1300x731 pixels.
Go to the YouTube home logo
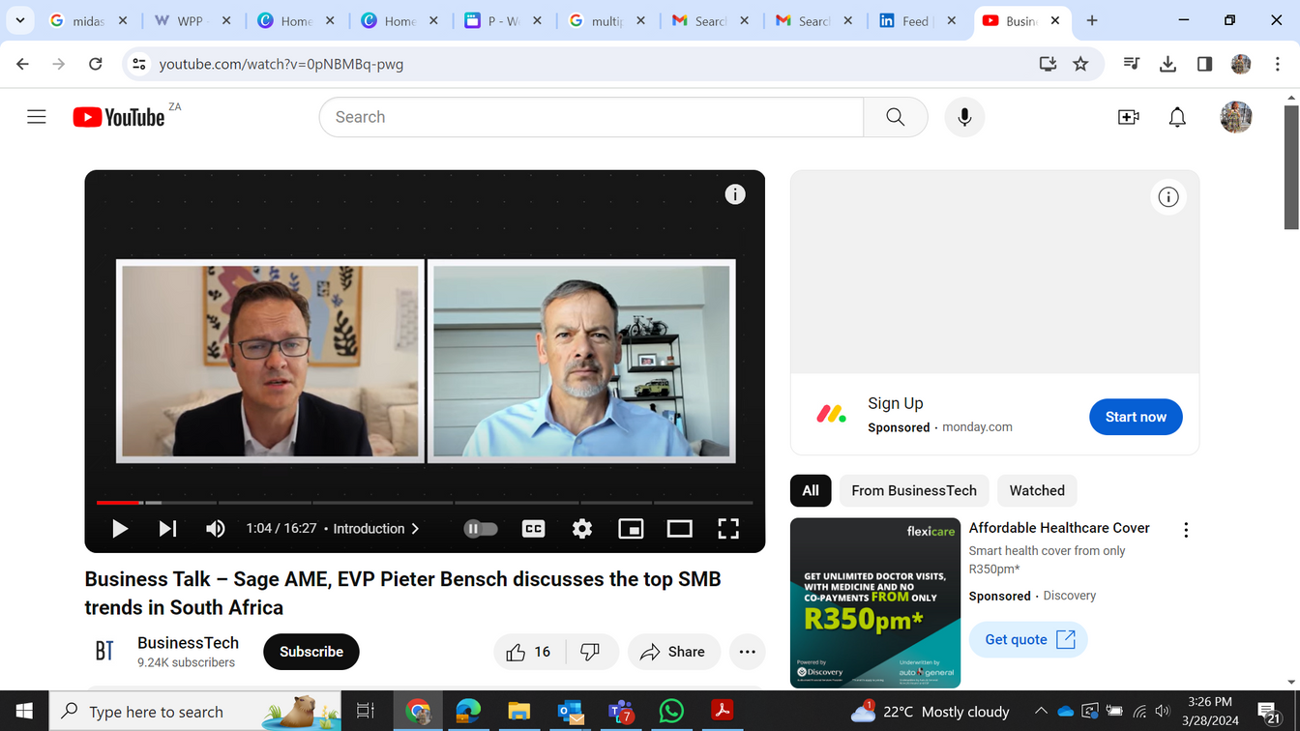(x=119, y=117)
